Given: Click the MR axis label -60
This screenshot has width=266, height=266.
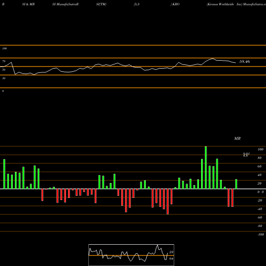Looking at the screenshot, I should [x=260, y=218].
